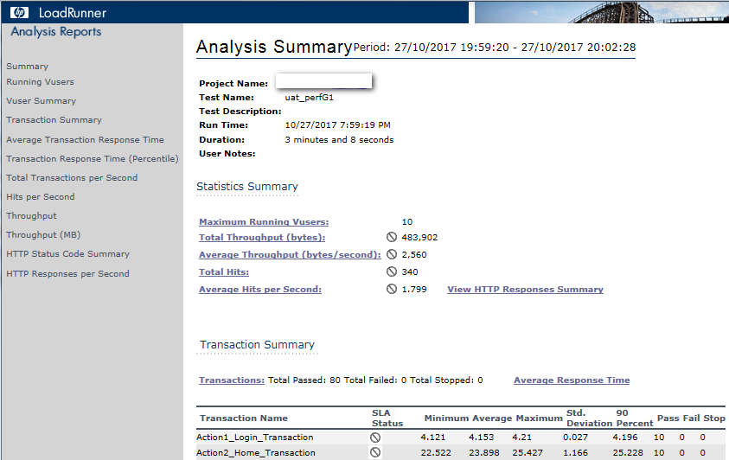Open HTTP Status Code Summary report

[x=67, y=254]
